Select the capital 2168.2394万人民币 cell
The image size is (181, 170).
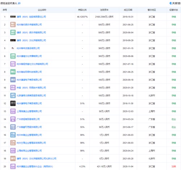[104, 17]
